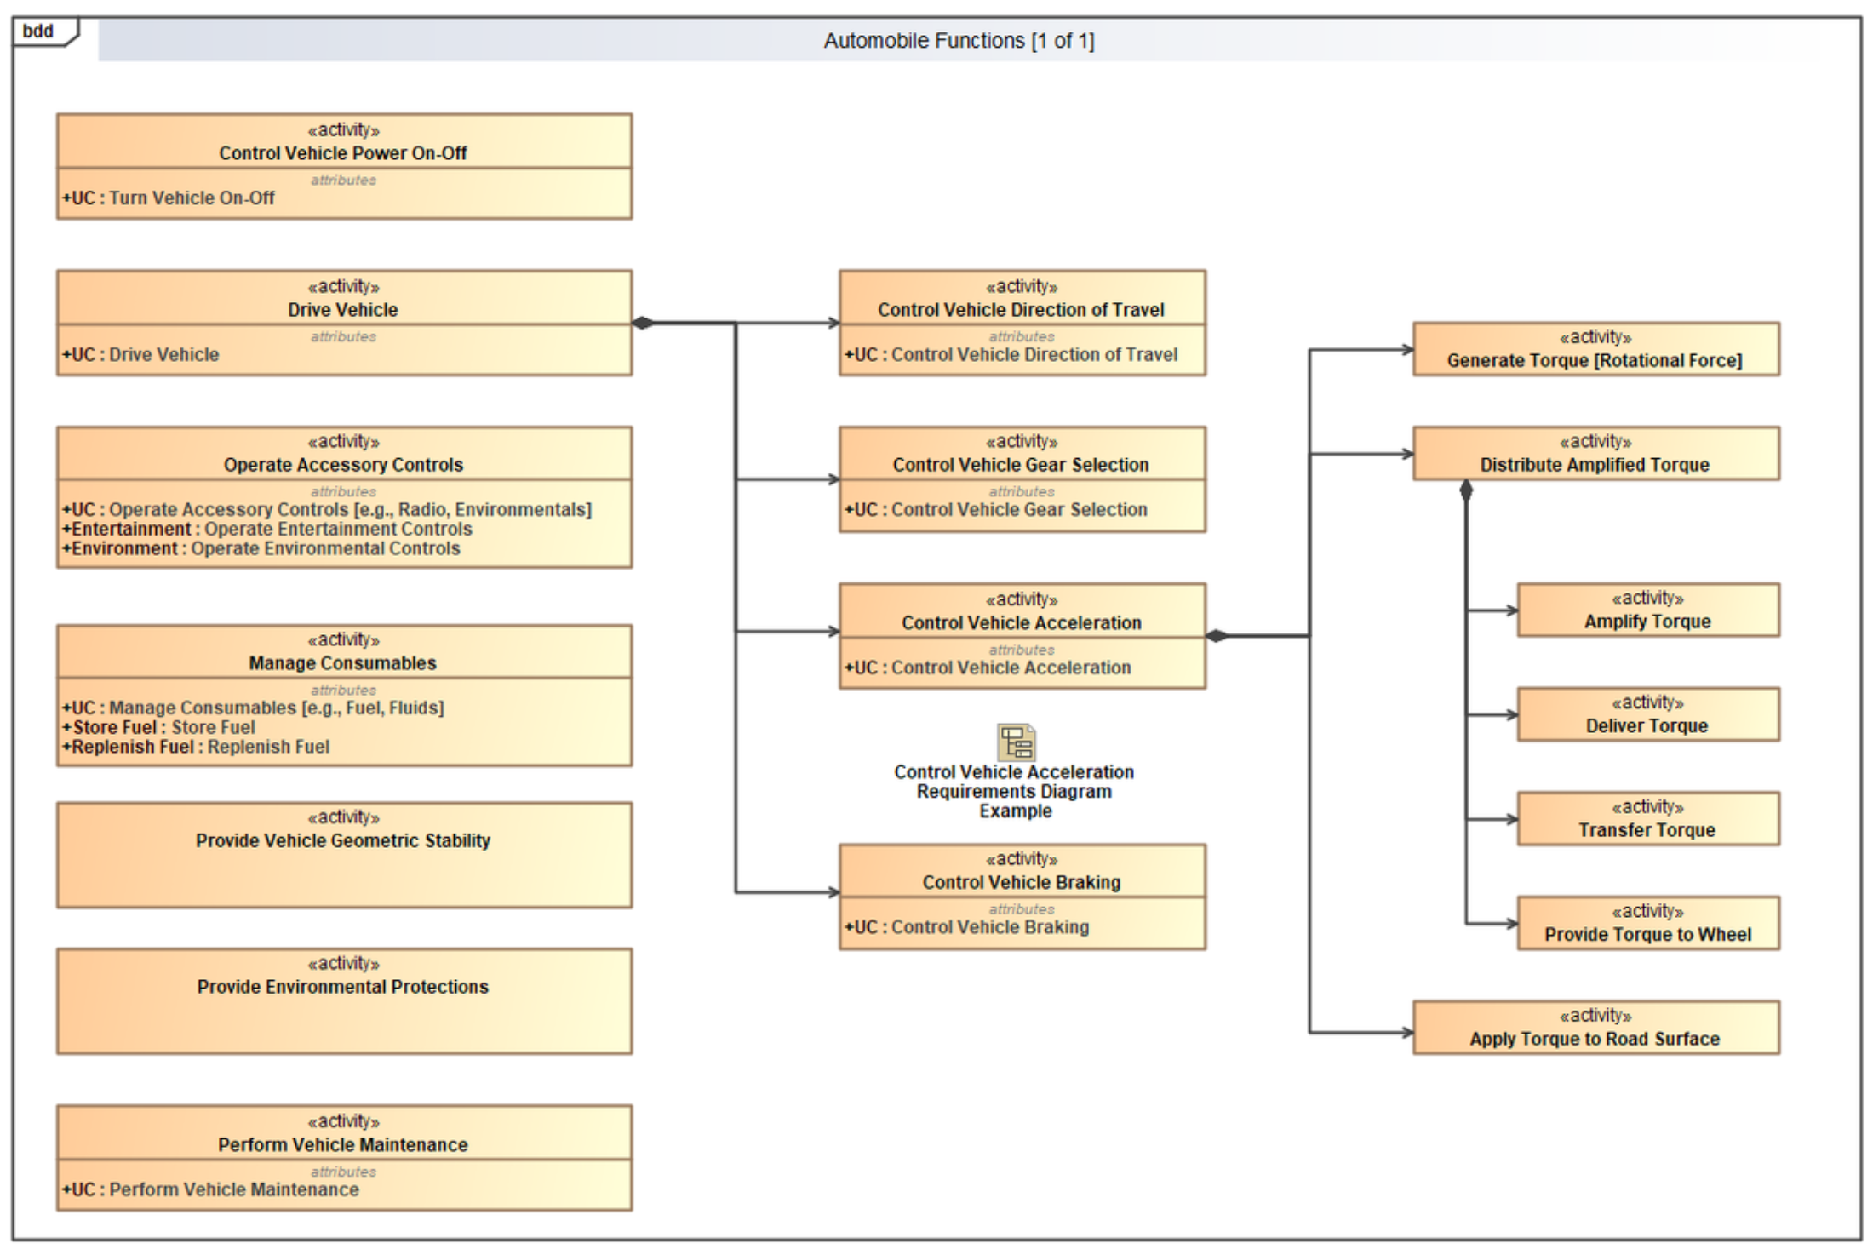Viewport: 1873px width, 1255px height.
Task: Click the Distribute Amplified Torque composition diamond
Action: tap(1466, 491)
